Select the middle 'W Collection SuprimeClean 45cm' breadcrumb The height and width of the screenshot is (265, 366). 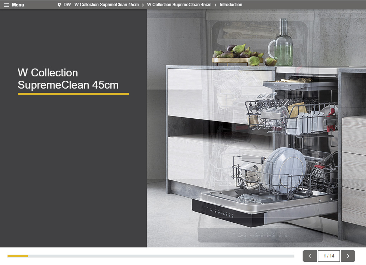pos(179,5)
